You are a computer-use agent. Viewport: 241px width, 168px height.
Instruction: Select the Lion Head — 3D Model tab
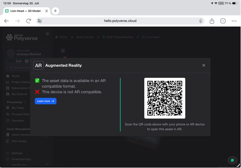pyautogui.click(x=26, y=11)
